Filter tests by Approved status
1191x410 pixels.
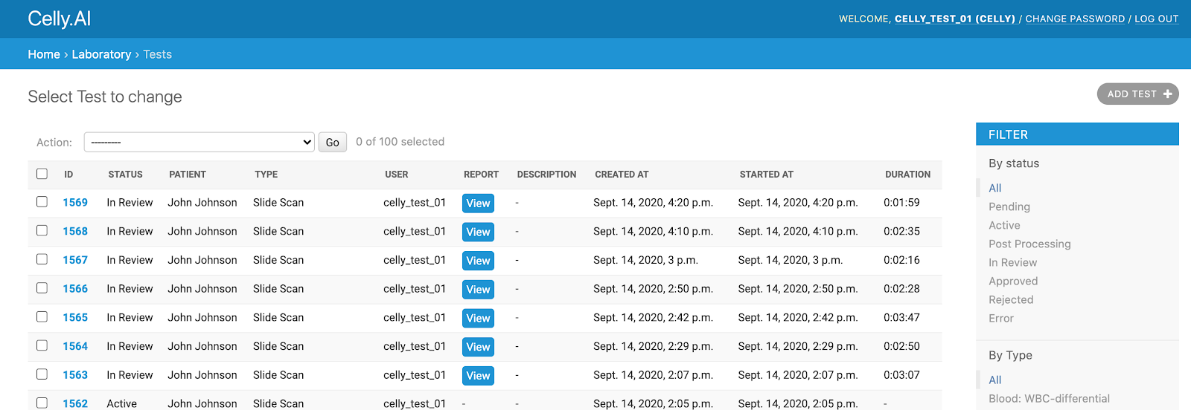click(x=1013, y=281)
